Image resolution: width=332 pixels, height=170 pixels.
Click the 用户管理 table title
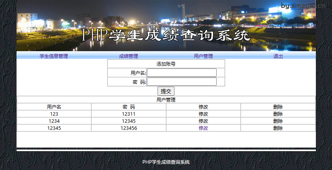[x=166, y=100]
